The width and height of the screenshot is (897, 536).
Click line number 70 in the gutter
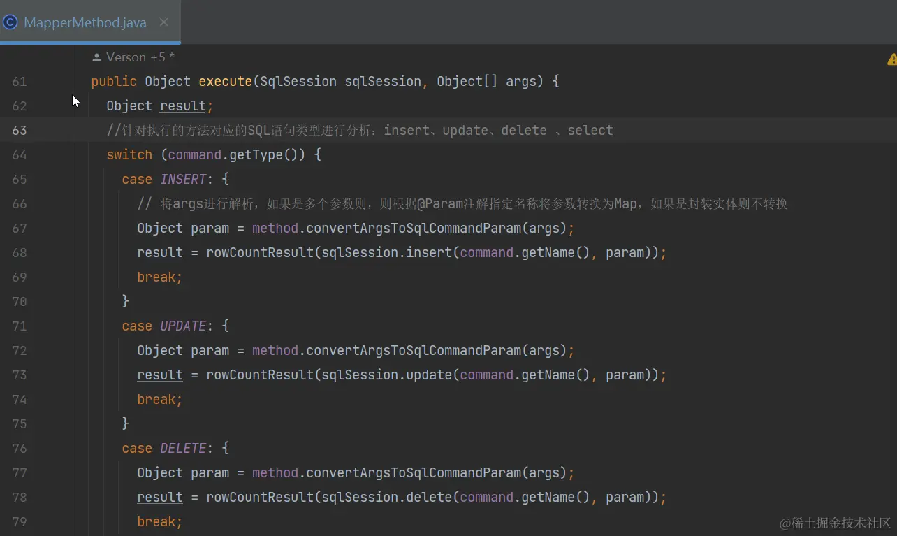point(19,302)
